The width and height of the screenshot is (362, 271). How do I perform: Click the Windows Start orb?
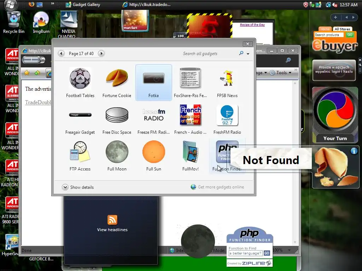point(11,4)
